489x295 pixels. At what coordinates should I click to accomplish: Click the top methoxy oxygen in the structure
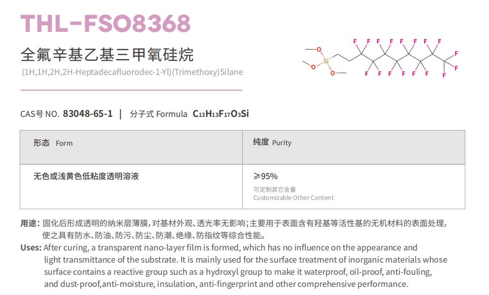tap(319, 49)
